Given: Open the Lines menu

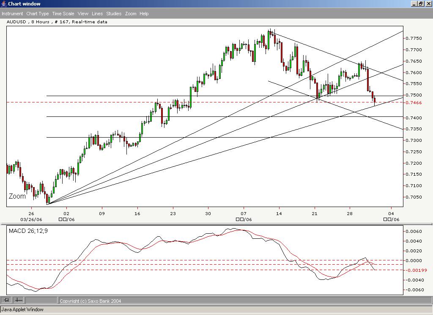Looking at the screenshot, I should click(97, 14).
